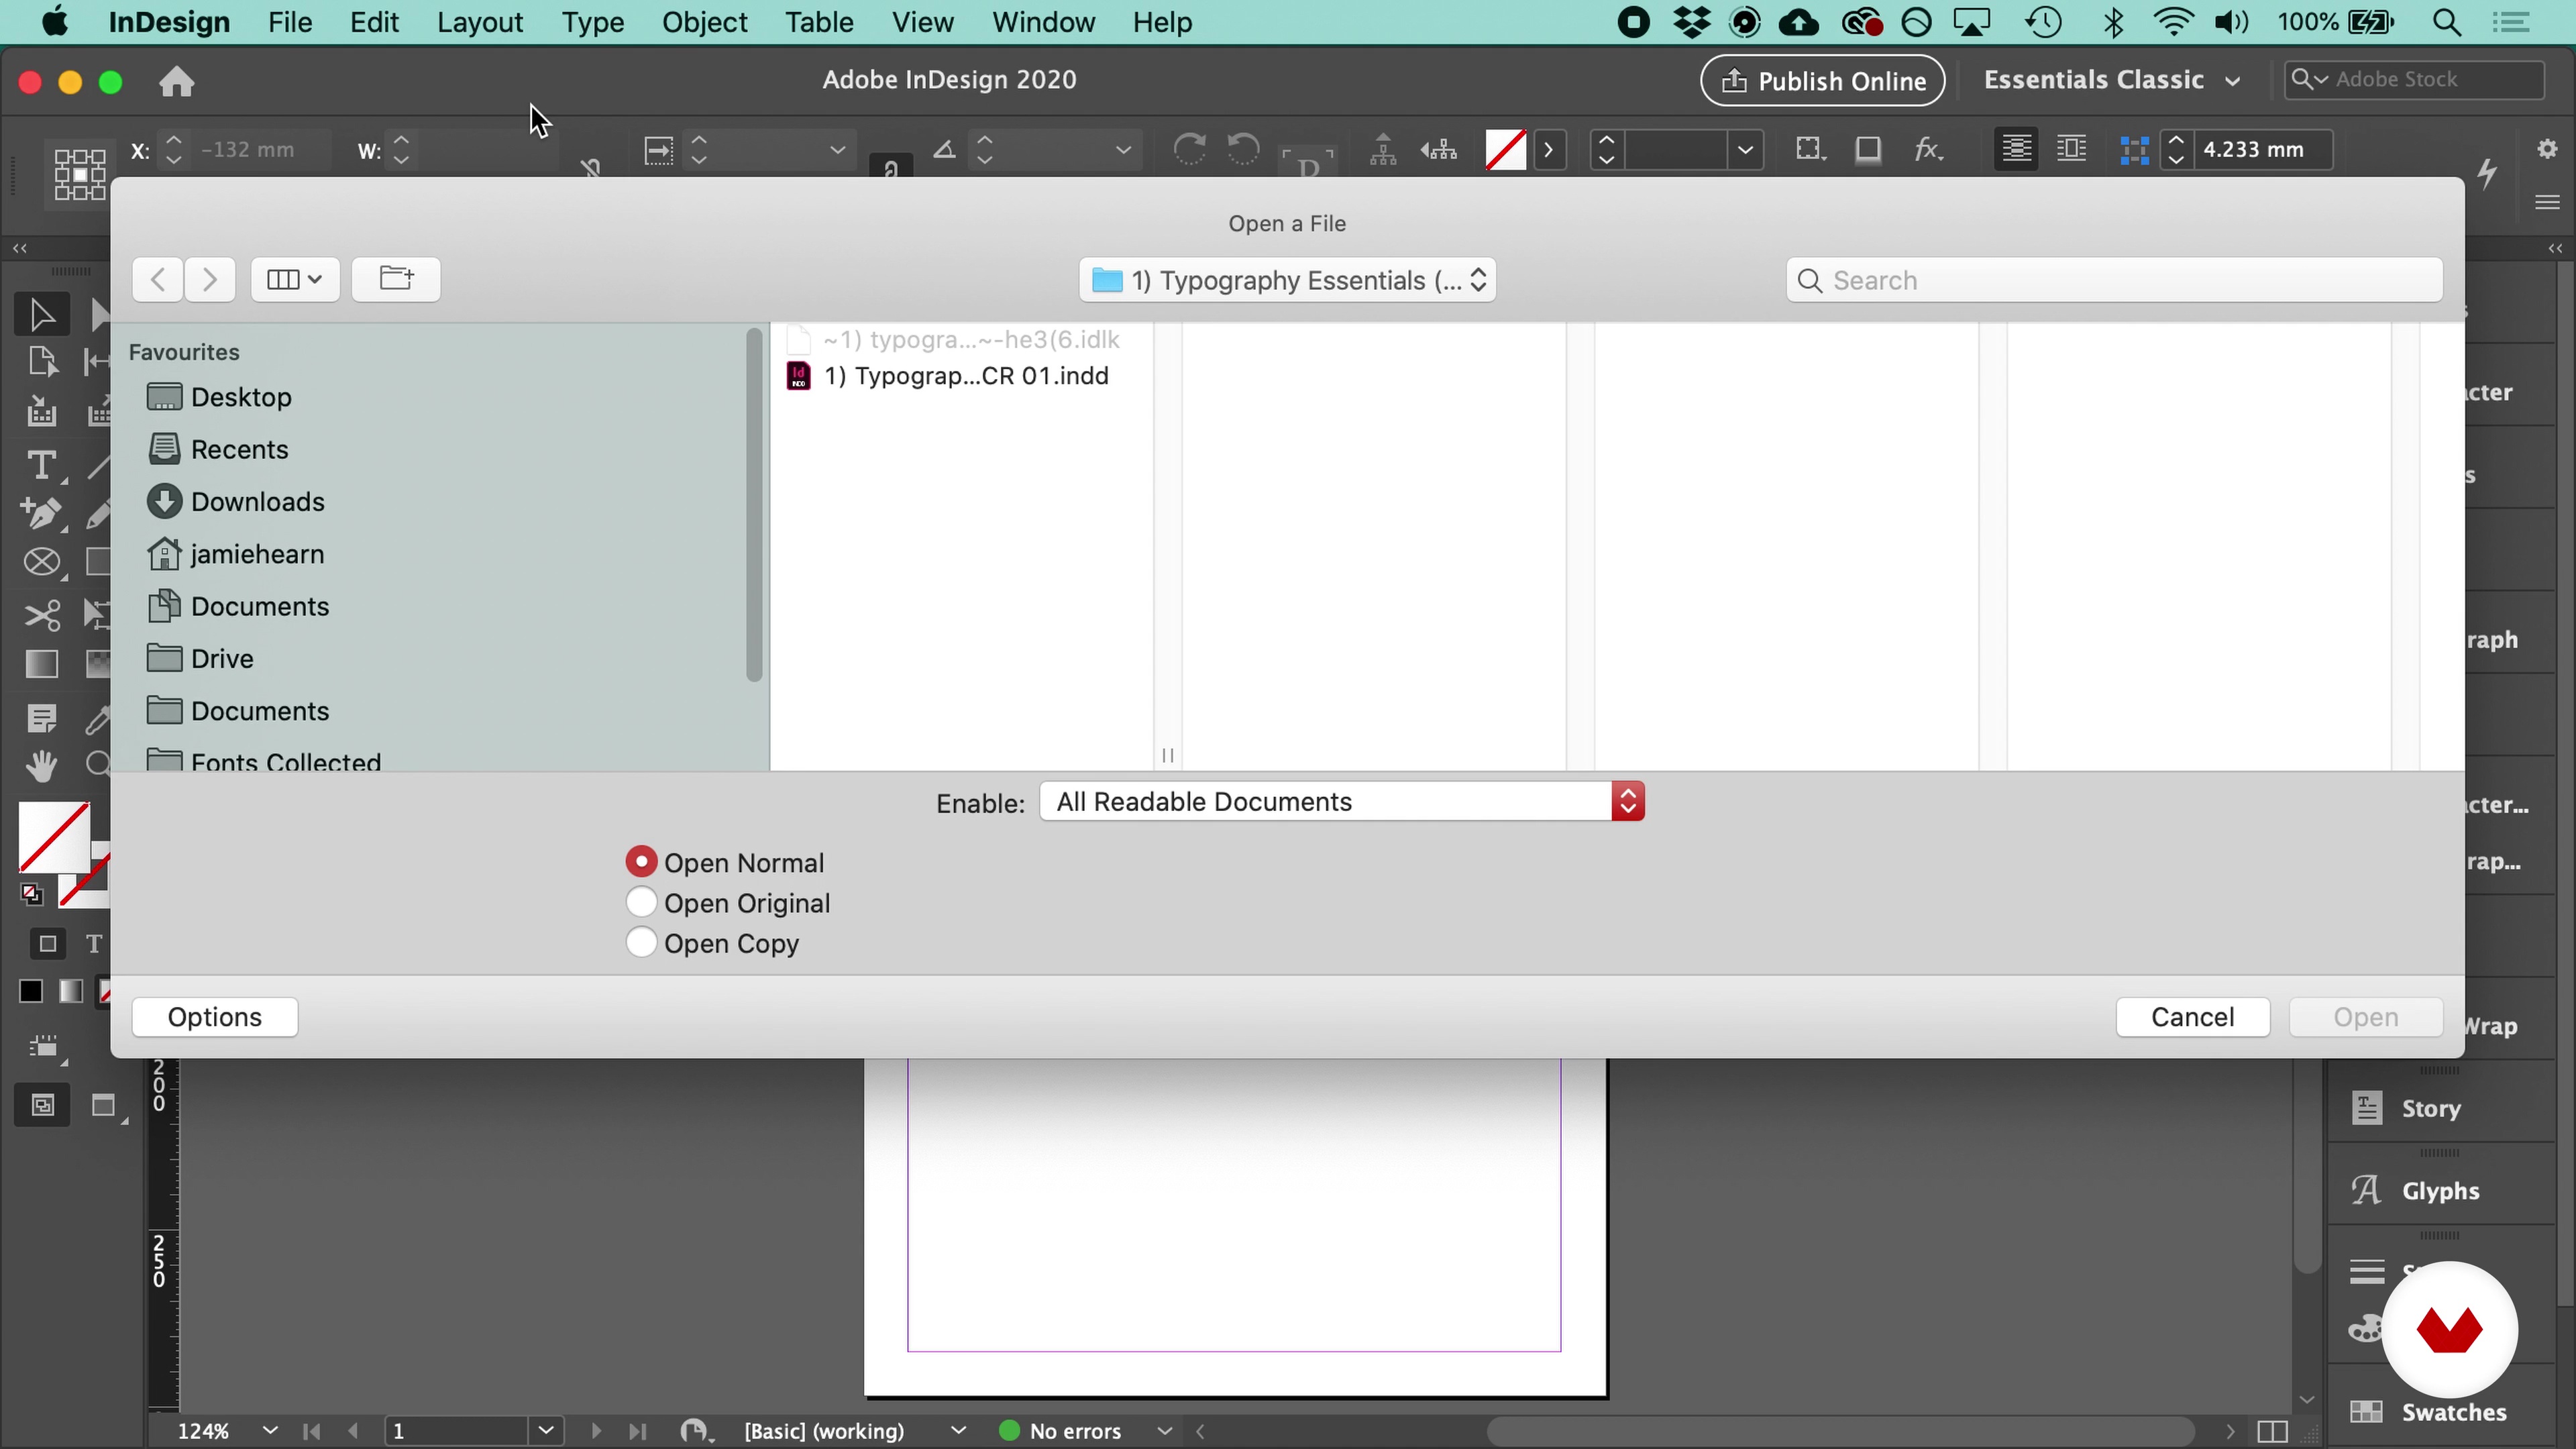Select the Pen tool

(x=41, y=514)
